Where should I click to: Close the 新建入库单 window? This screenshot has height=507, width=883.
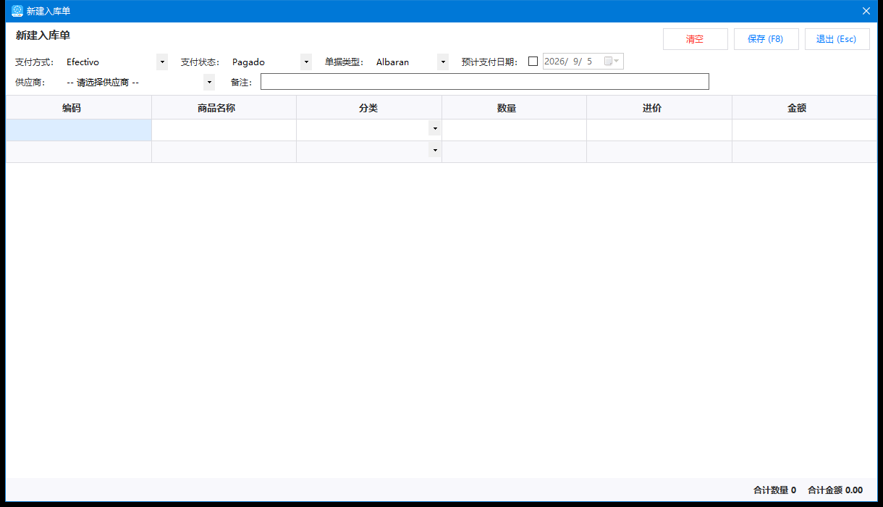(866, 11)
